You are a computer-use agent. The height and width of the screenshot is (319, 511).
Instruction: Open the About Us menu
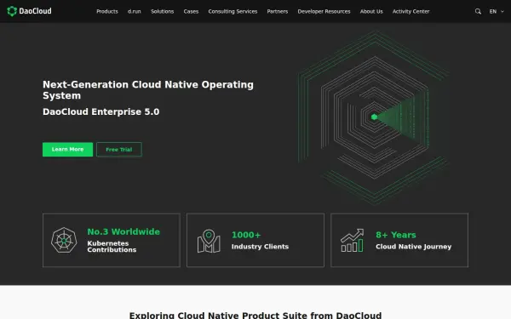click(x=371, y=11)
